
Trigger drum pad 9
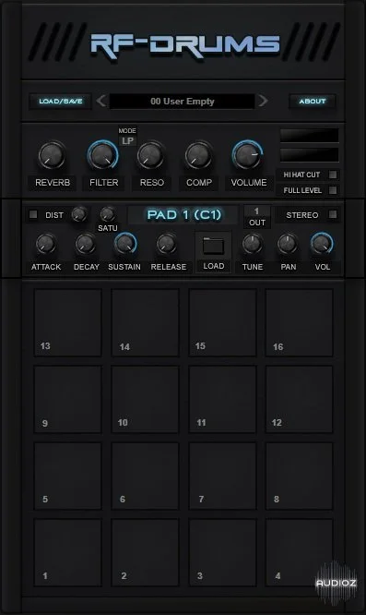tap(67, 399)
